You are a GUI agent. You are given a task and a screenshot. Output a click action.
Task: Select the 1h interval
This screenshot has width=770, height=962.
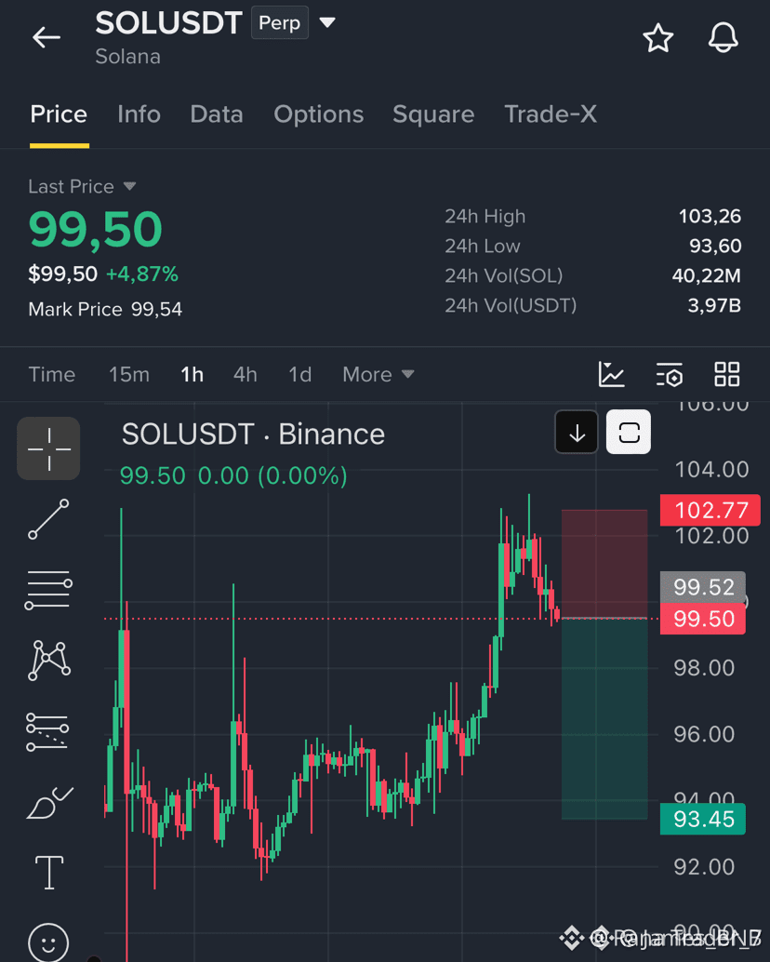[192, 374]
